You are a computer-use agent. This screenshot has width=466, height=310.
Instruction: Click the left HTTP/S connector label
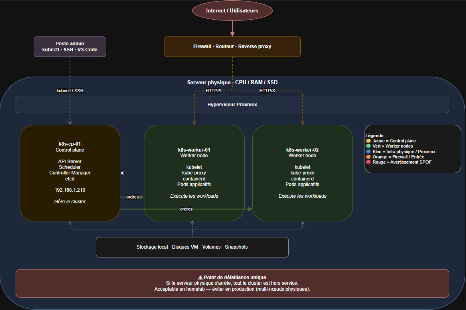(213, 91)
